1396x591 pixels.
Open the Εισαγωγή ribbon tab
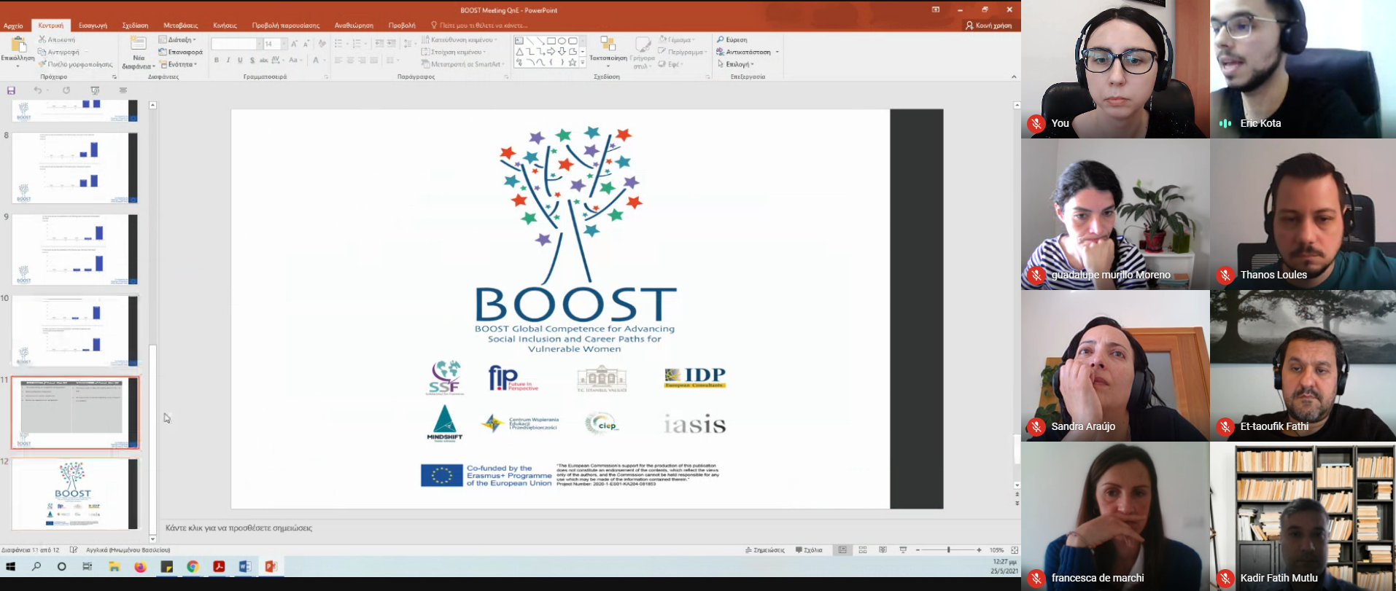point(93,26)
